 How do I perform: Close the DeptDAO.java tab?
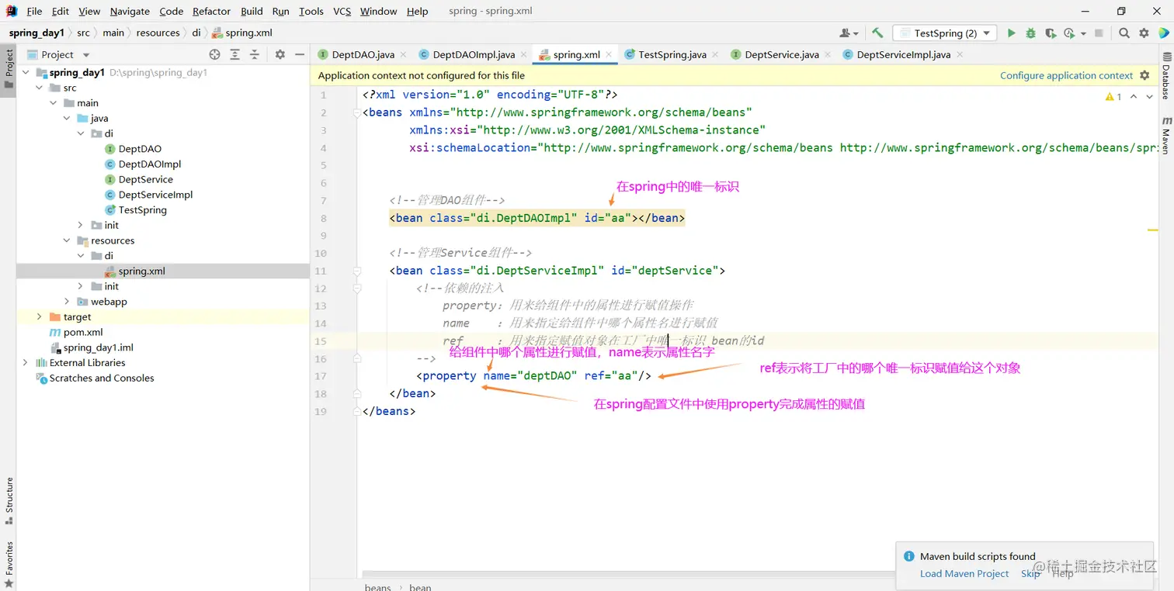(x=404, y=55)
